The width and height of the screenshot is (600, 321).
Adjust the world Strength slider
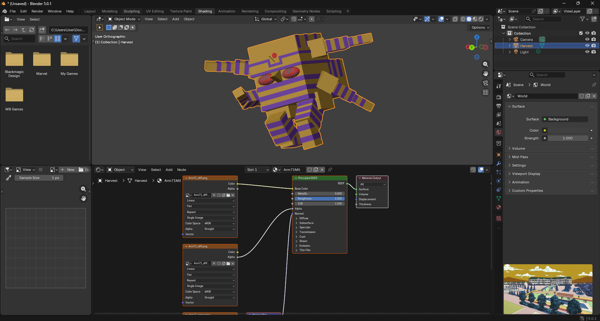coord(568,138)
